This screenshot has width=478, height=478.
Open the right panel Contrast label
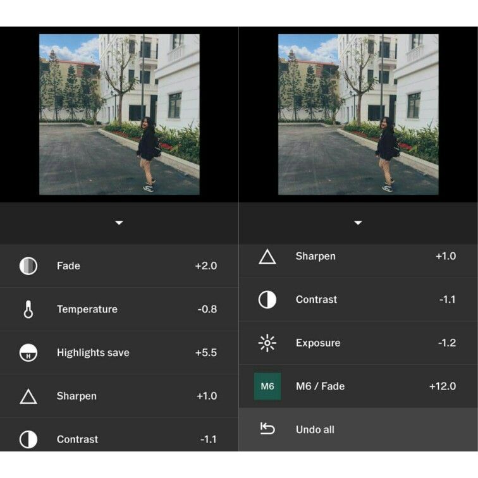pyautogui.click(x=316, y=300)
